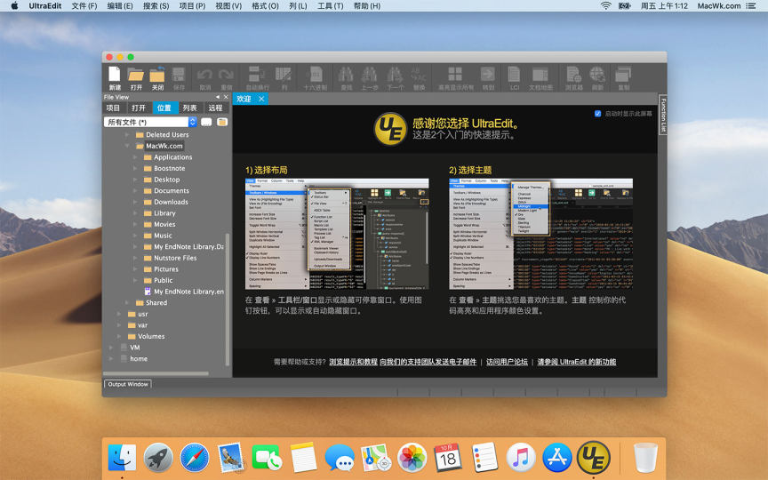Click the Output Window tab at the bottom
Image resolution: width=768 pixels, height=480 pixels.
click(x=128, y=384)
